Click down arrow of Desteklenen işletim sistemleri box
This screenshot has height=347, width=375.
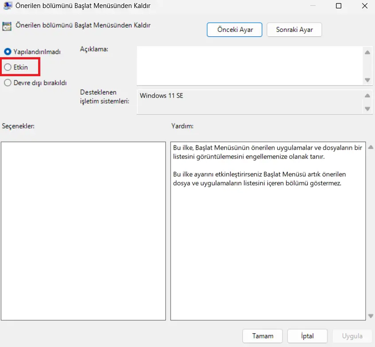click(x=367, y=109)
